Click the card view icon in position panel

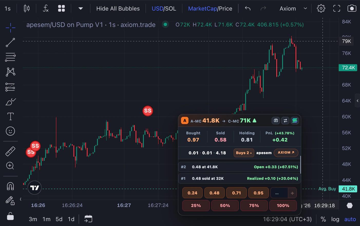pos(276,120)
